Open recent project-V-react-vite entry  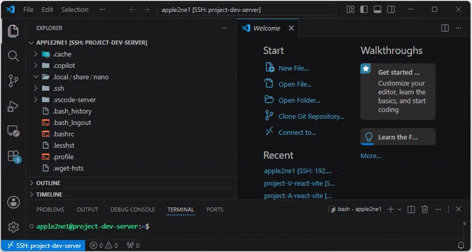point(300,183)
